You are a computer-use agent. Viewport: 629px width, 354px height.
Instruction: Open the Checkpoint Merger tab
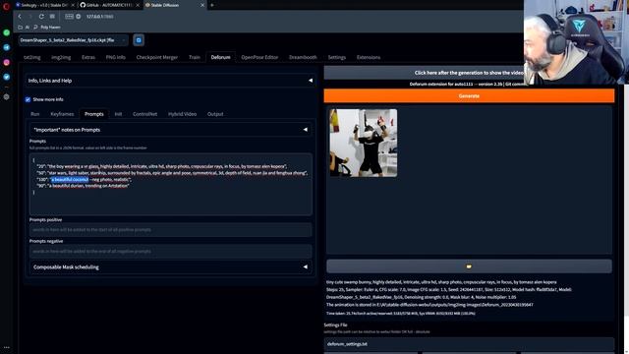[x=157, y=57]
